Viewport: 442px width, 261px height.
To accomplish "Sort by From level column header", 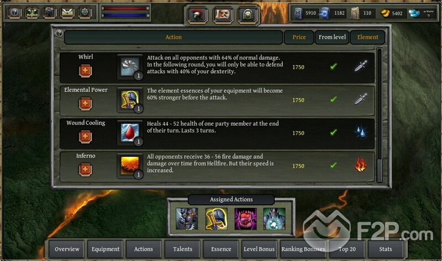I will point(332,37).
